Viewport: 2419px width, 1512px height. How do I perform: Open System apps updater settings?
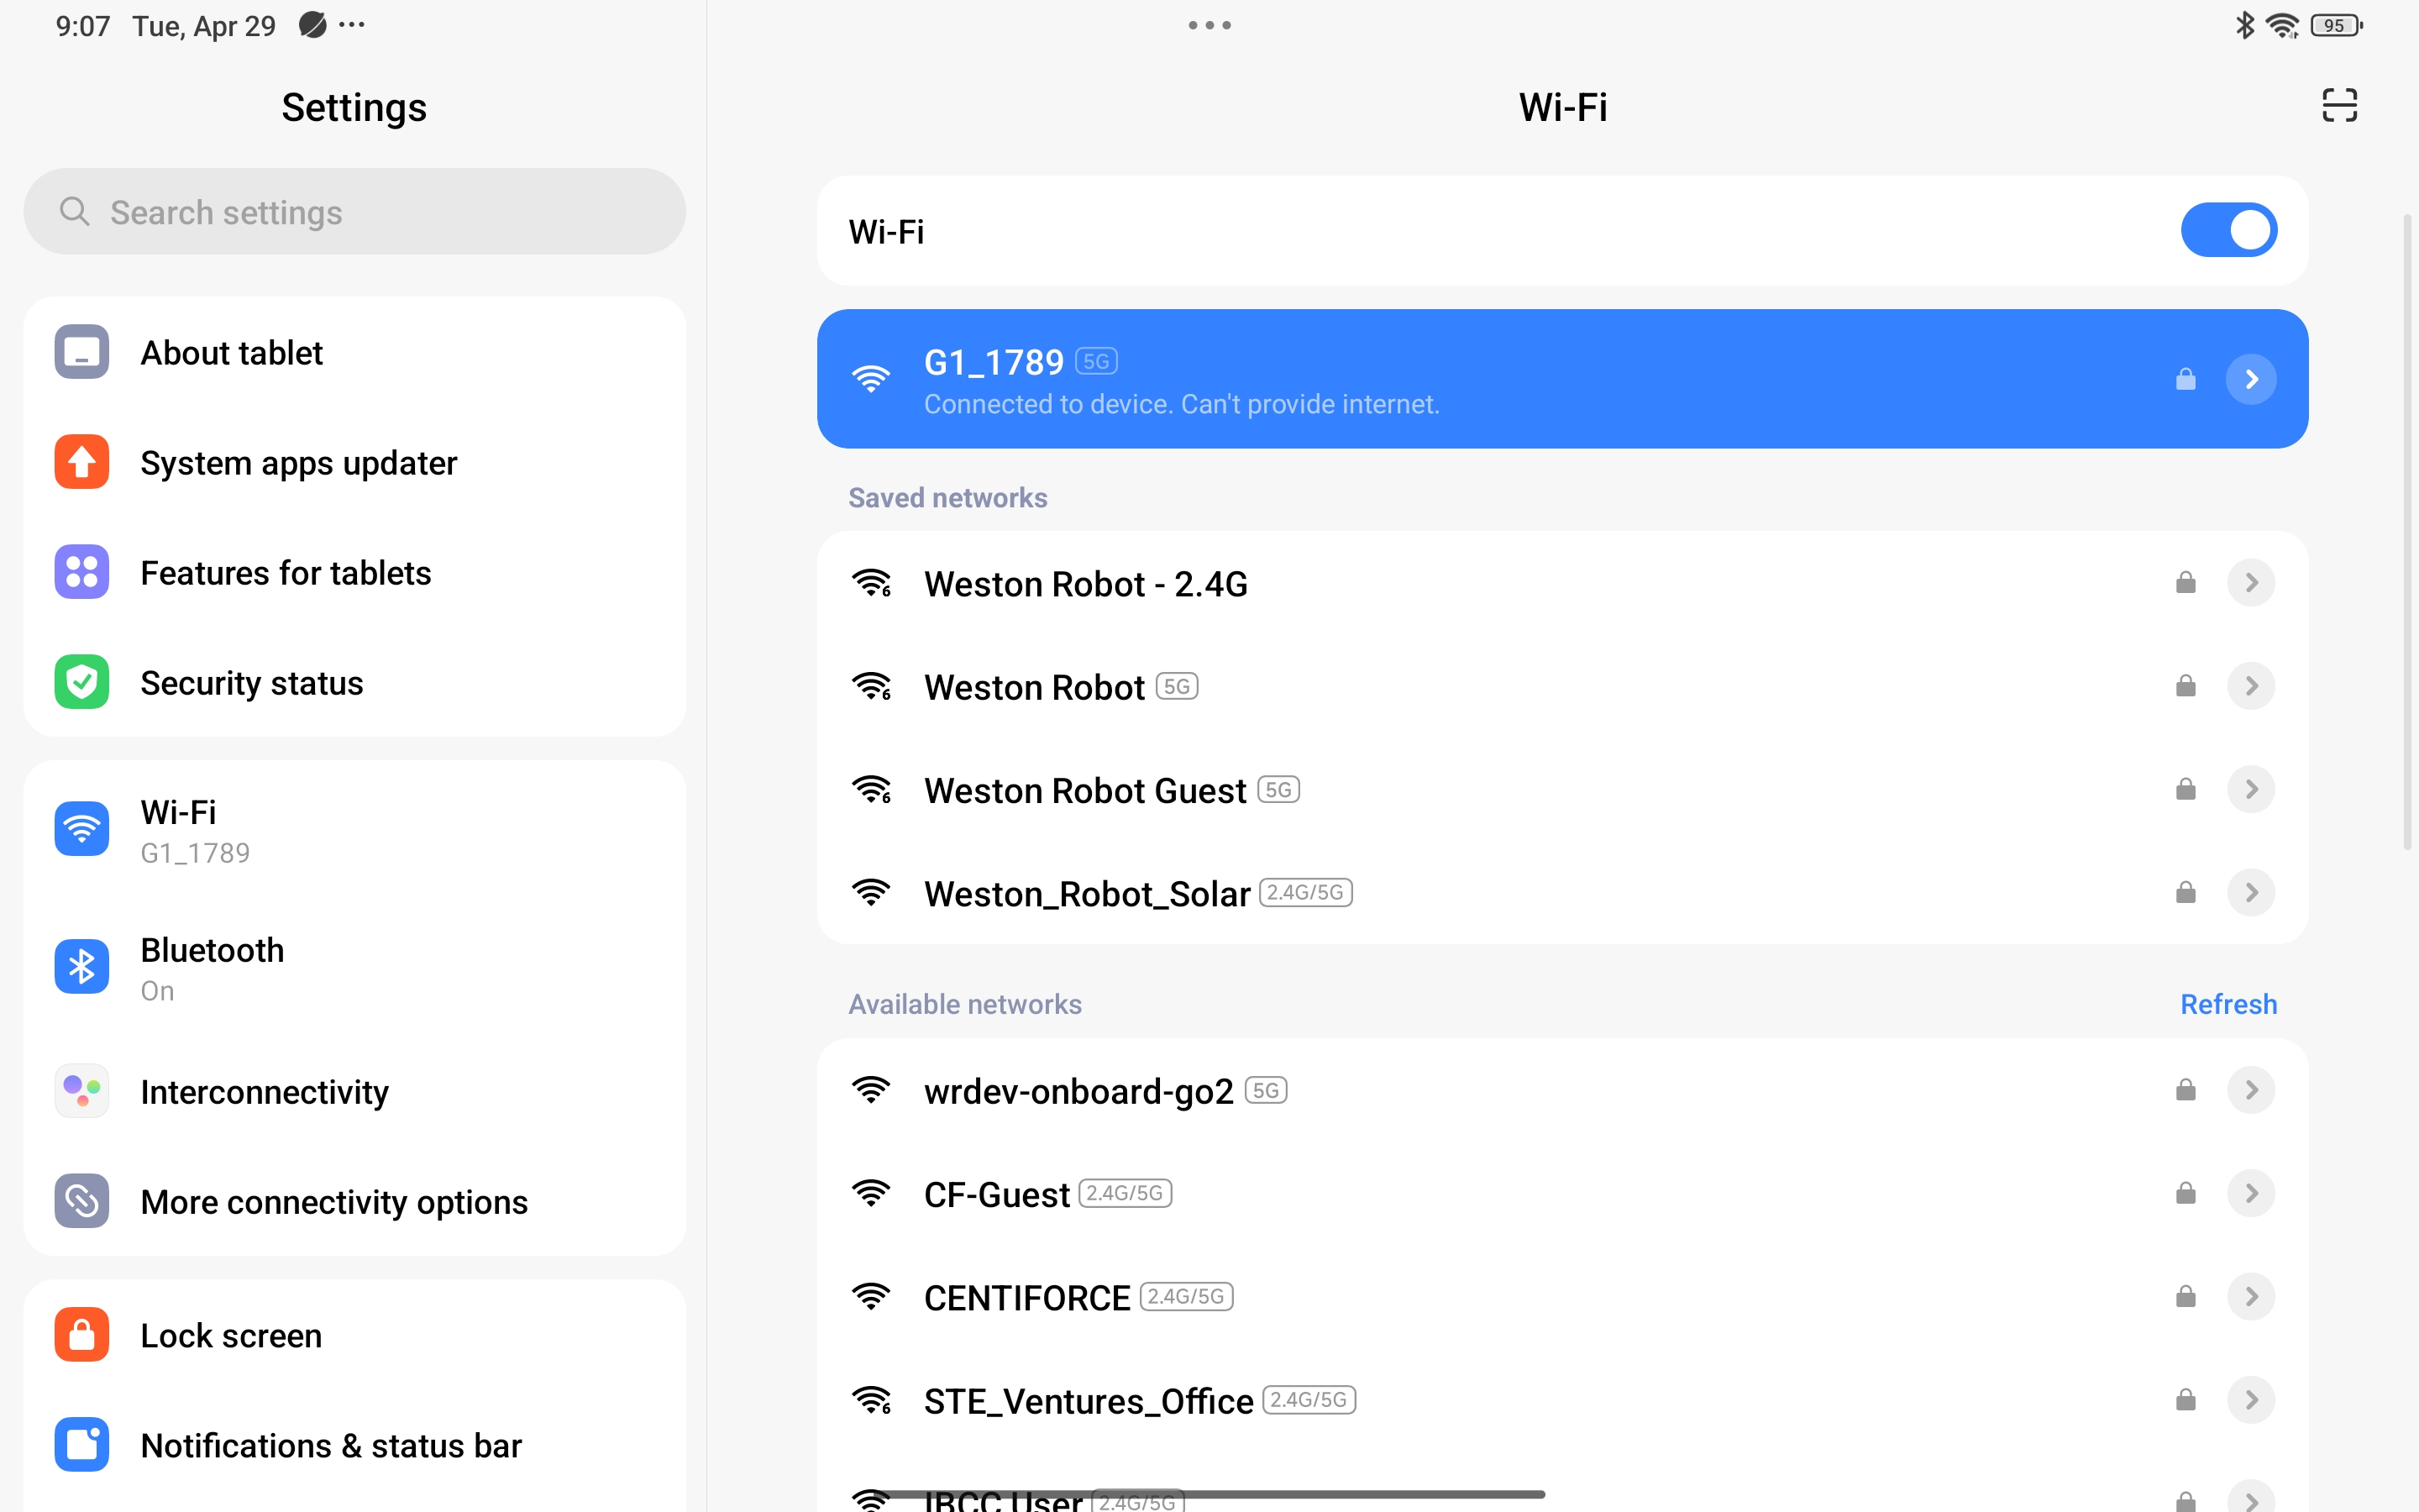[x=354, y=462]
